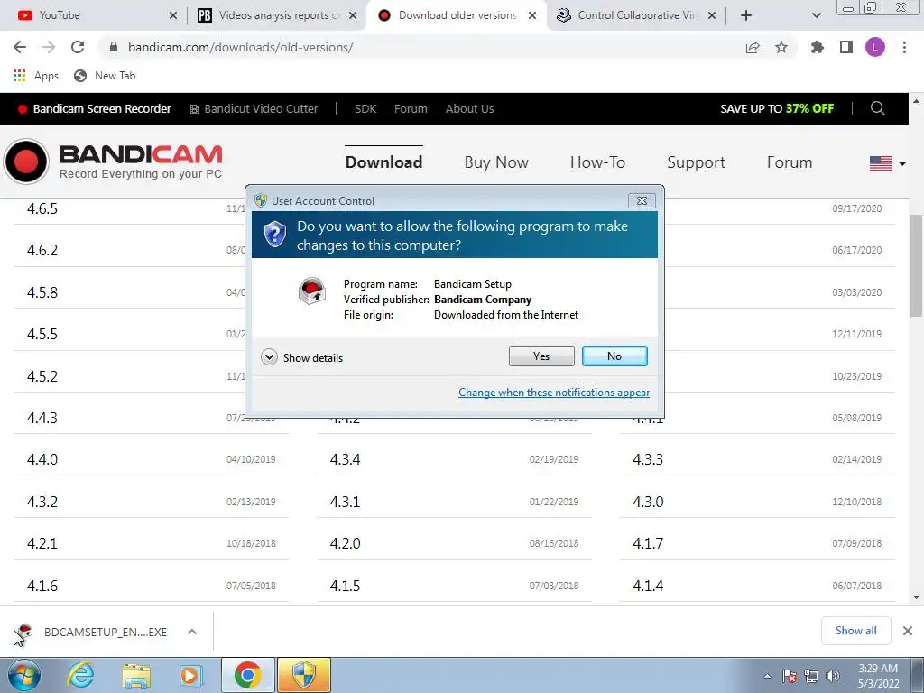Click the volume speaker tray icon
Viewport: 924px width, 693px height.
833,676
